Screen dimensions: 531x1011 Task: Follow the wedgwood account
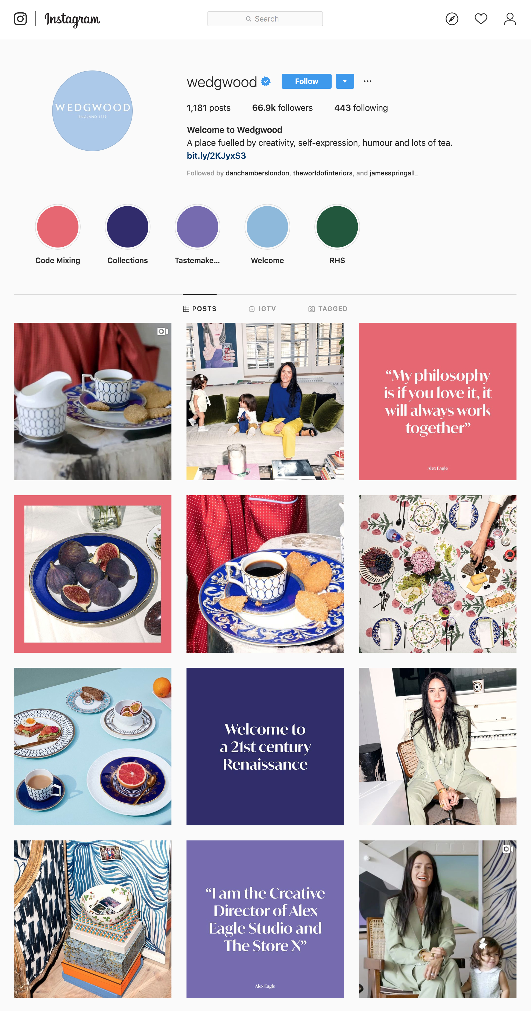point(306,81)
